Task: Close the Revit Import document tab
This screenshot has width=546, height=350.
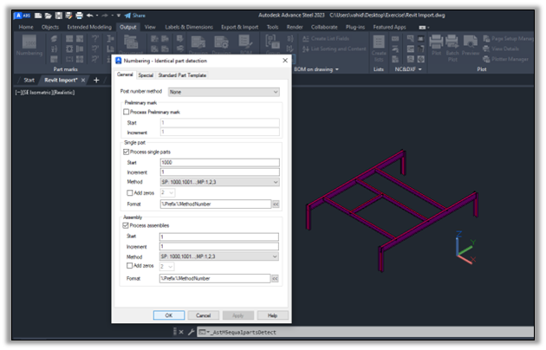Action: pyautogui.click(x=83, y=80)
